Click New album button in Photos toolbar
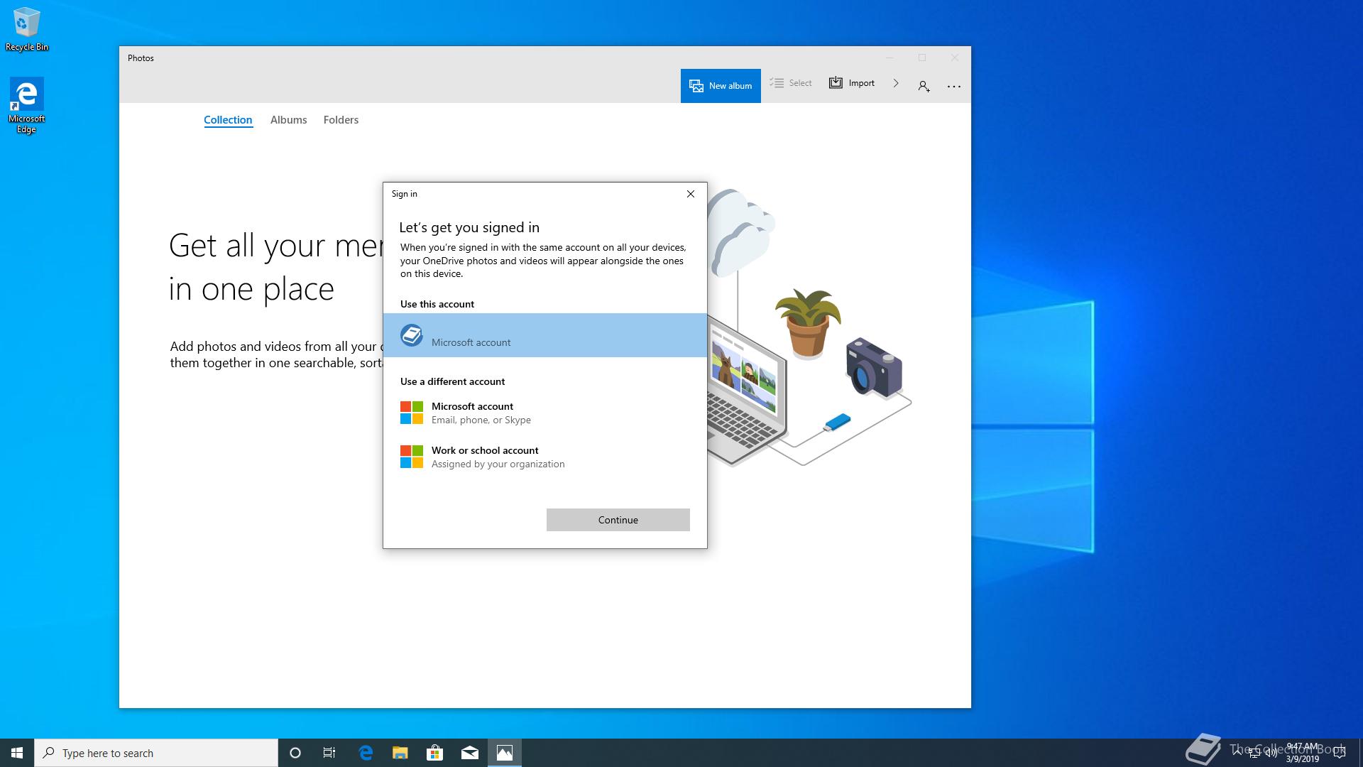 point(721,86)
